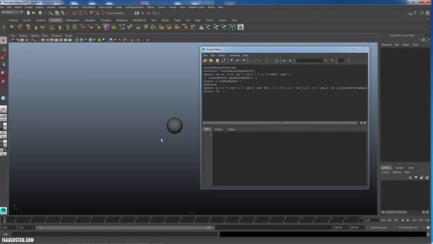Click the Save Scene icon on the status line
The height and width of the screenshot is (244, 433).
[x=40, y=13]
